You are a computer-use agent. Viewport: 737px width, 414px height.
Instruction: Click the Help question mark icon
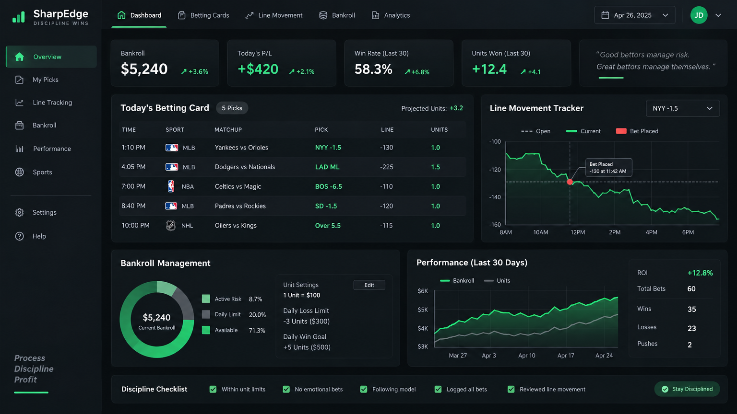pos(19,236)
